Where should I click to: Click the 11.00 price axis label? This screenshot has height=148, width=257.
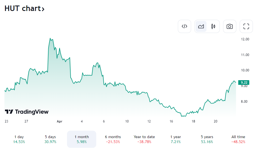(x=245, y=55)
